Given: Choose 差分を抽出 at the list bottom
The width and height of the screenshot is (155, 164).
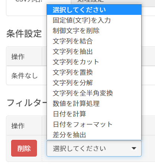Looking at the screenshot, I should coord(94,135).
